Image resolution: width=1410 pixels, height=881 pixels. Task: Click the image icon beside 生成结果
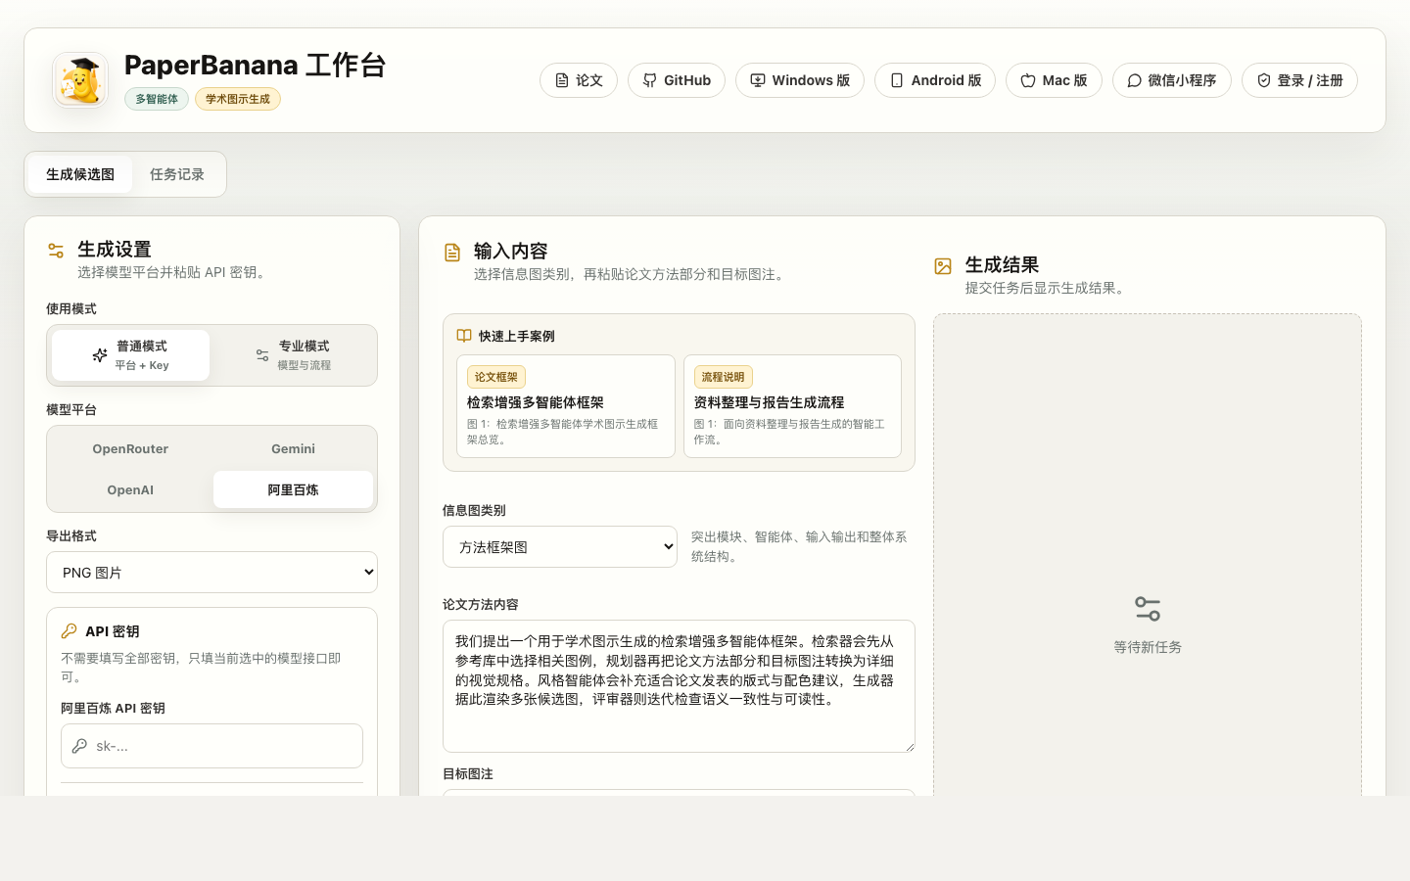click(943, 266)
